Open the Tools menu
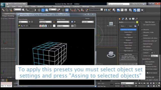Viewport: 161px width, 90px height. point(14,6)
